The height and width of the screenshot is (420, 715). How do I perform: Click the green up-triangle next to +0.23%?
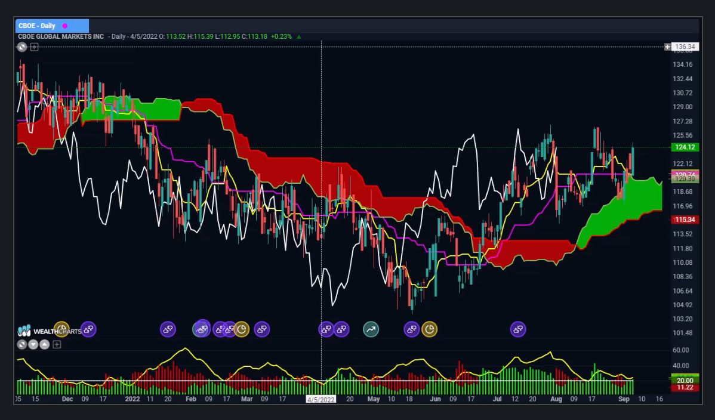[299, 36]
